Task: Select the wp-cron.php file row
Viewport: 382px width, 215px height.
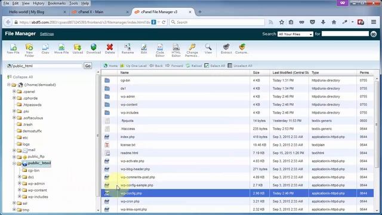Action: pos(238,201)
